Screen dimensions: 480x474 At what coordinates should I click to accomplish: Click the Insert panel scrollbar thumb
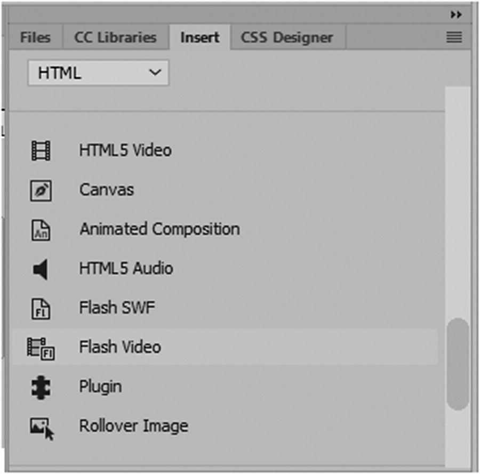click(x=458, y=364)
